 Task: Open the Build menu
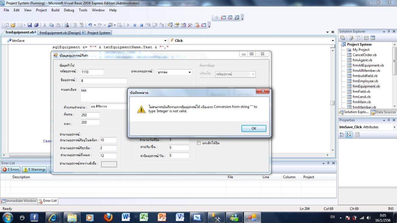click(55, 10)
